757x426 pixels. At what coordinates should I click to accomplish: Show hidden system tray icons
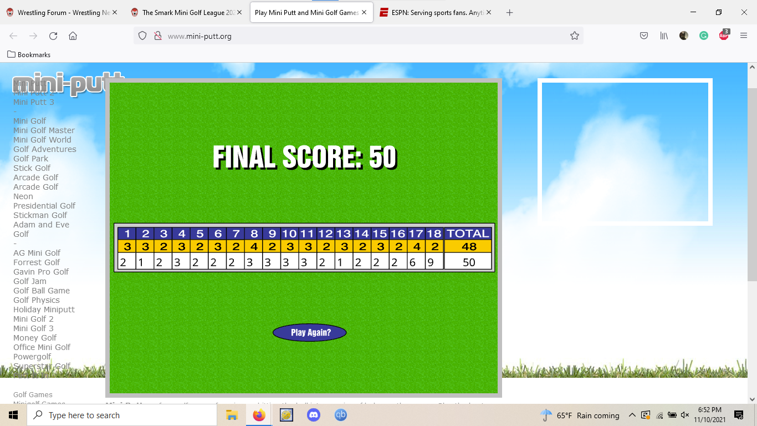coord(632,415)
